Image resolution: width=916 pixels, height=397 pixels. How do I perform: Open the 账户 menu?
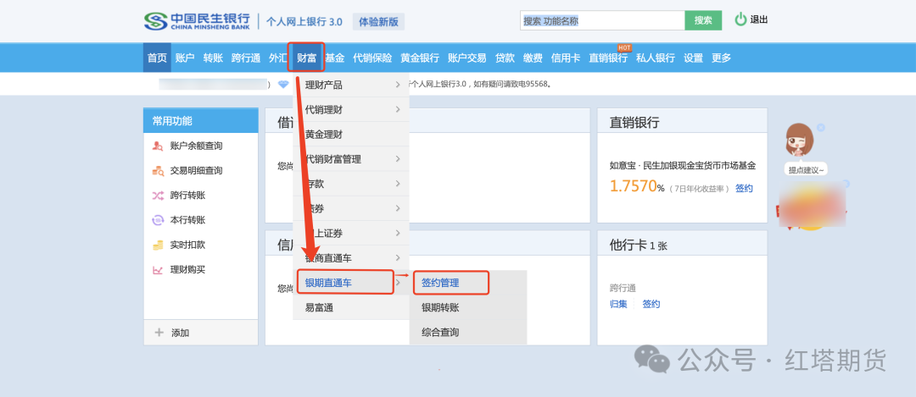tap(185, 58)
